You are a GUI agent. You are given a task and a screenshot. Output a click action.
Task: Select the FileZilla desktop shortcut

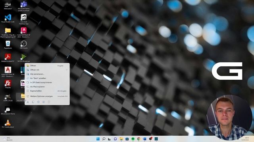coord(8,84)
